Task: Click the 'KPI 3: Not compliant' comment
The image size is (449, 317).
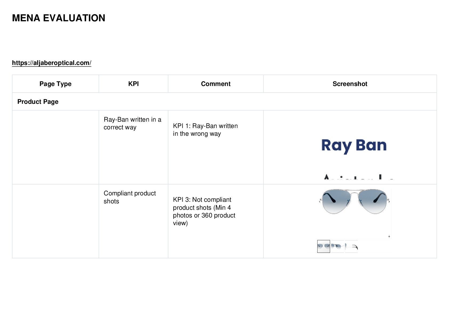Action: pyautogui.click(x=204, y=211)
